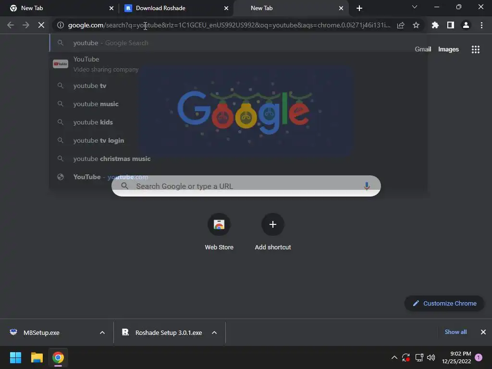Open the tab search dropdown arrow

(x=415, y=7)
